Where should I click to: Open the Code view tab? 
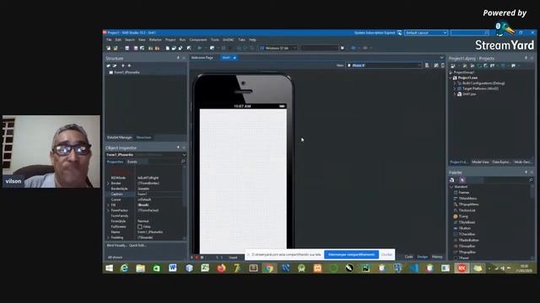pyautogui.click(x=408, y=257)
